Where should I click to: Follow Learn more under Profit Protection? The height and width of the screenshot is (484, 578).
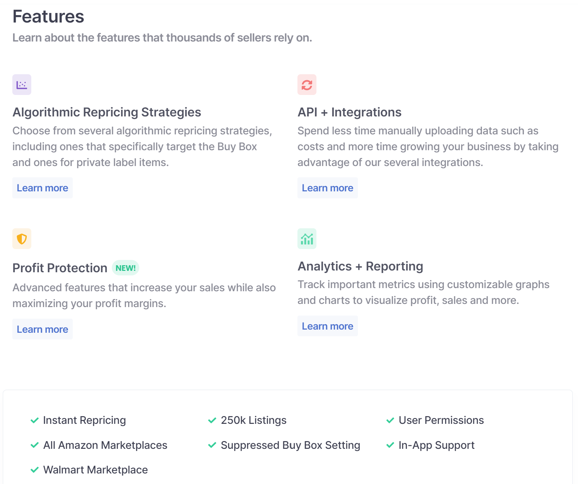pyautogui.click(x=43, y=329)
